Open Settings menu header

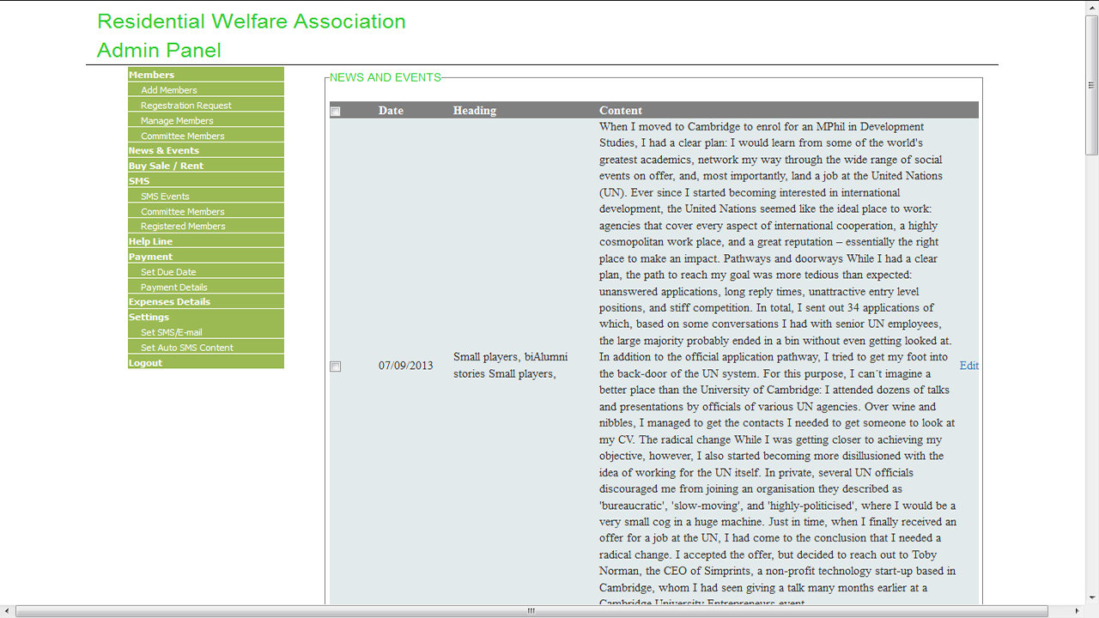(x=206, y=317)
